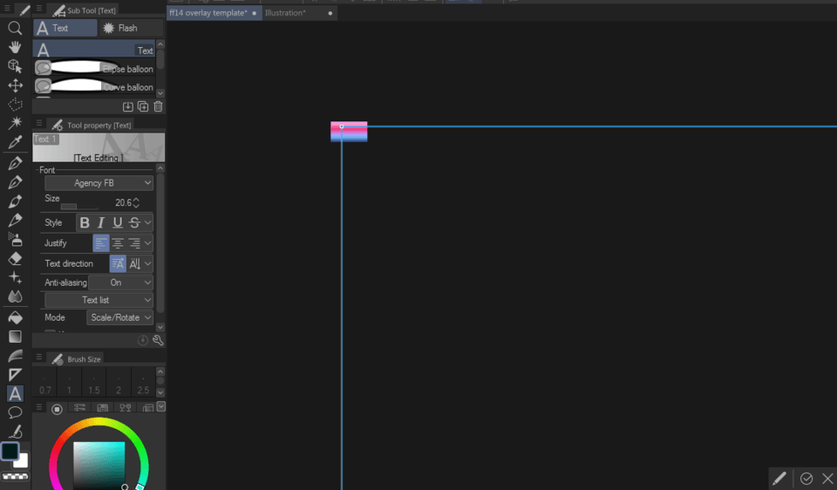The image size is (837, 490).
Task: Open the Anti-aliasing On dropdown
Action: tap(120, 282)
